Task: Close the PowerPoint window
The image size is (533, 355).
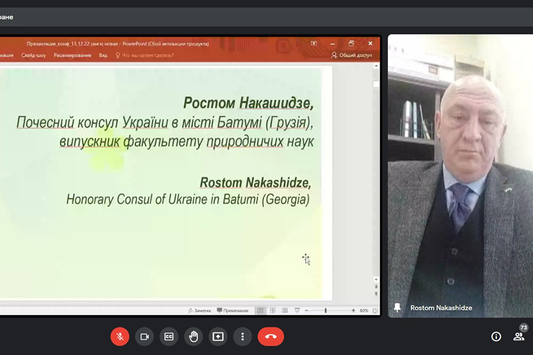Action: [370, 43]
